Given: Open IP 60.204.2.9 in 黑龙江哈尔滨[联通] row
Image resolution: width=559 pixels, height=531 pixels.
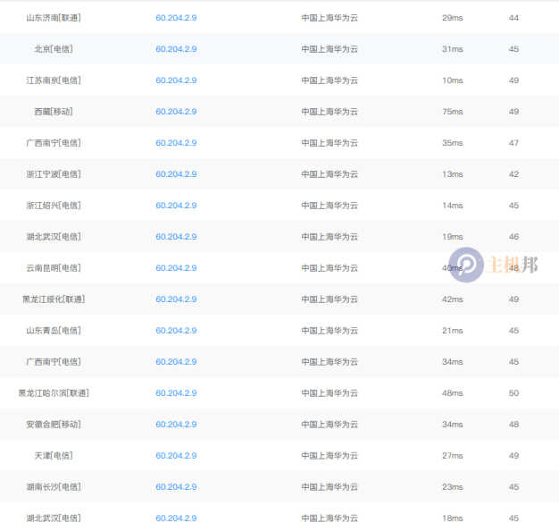Looking at the screenshot, I should pyautogui.click(x=176, y=393).
